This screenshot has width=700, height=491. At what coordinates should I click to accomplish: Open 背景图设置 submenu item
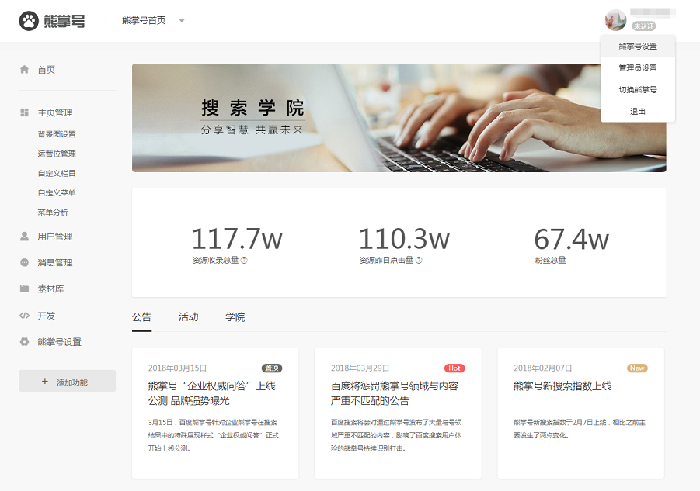click(57, 134)
